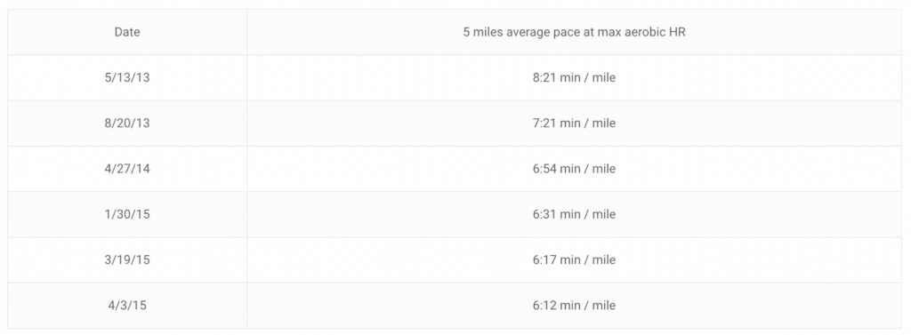Click the 4/3/15 date cell
The height and width of the screenshot is (335, 911).
(x=127, y=306)
